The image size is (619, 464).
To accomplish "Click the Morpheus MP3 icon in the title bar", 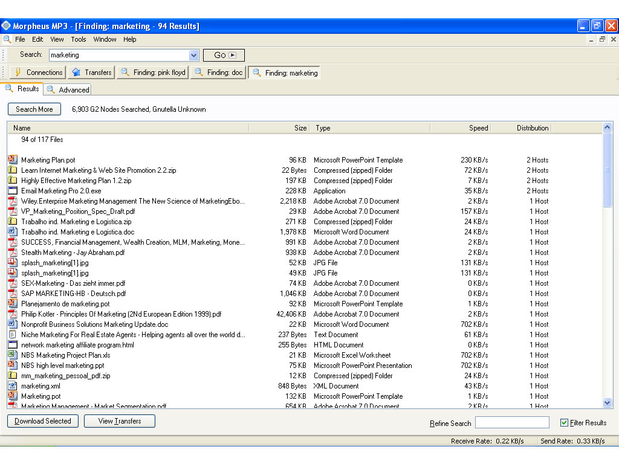I will point(6,25).
